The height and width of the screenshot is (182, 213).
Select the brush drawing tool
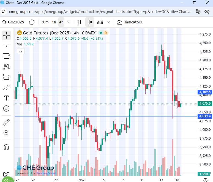click(x=6, y=88)
